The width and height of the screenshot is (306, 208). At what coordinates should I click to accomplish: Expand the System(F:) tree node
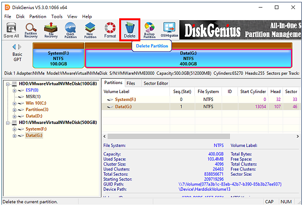(14, 129)
